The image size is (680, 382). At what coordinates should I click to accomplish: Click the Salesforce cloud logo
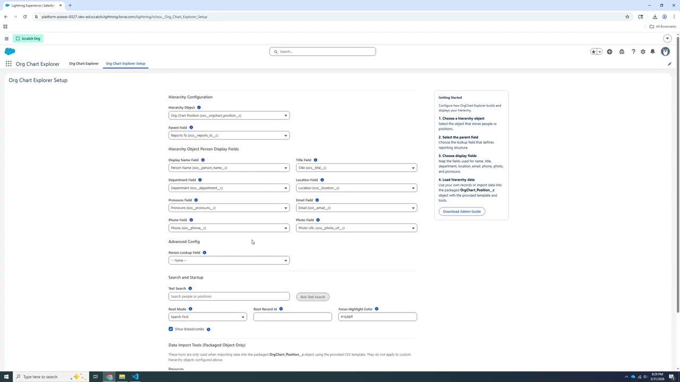[x=10, y=51]
